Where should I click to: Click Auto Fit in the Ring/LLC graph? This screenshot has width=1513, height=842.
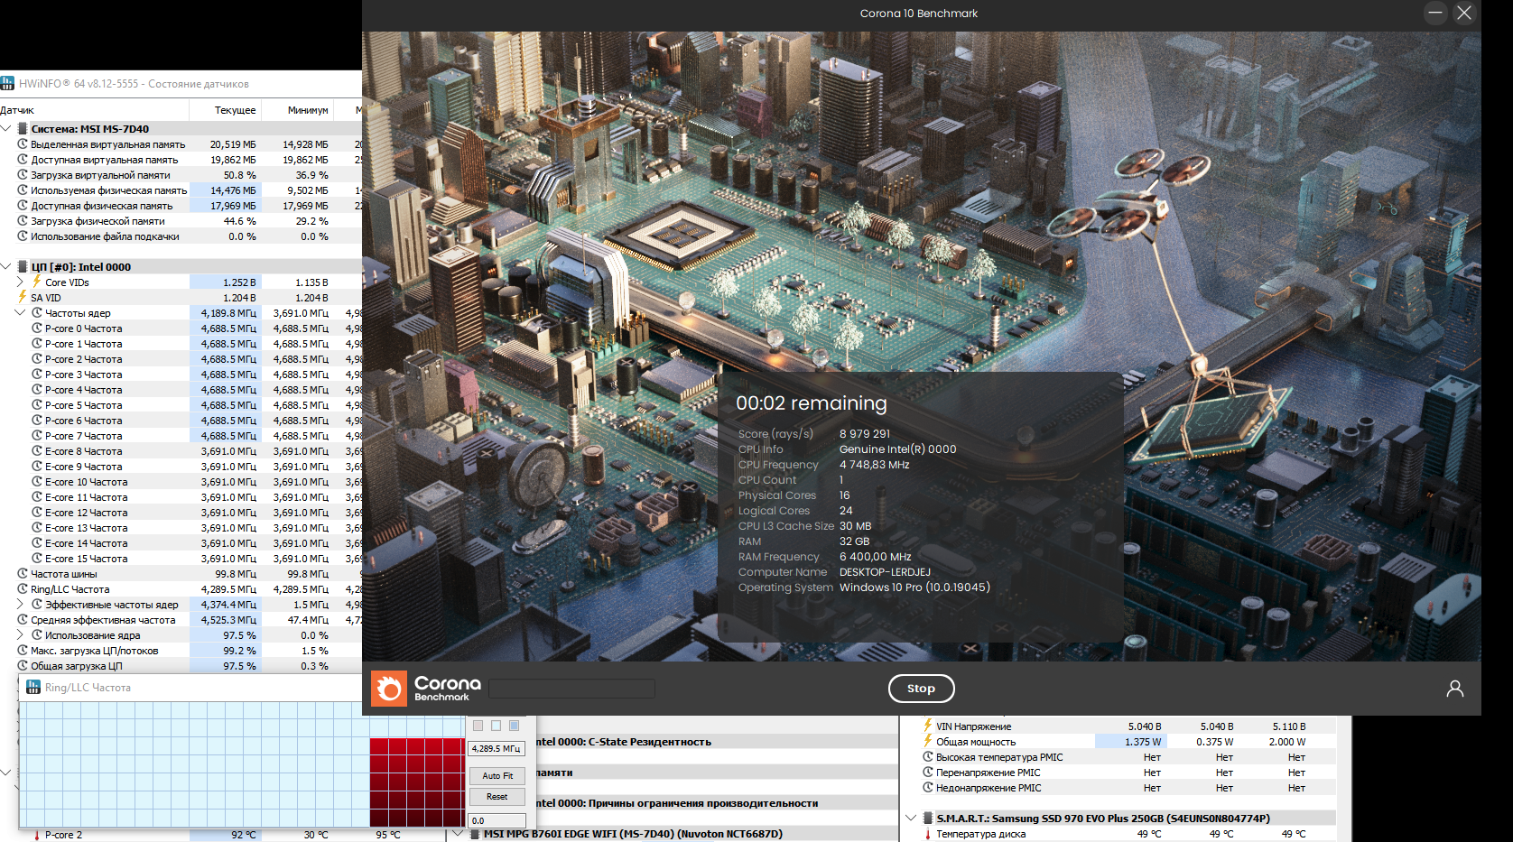[497, 775]
